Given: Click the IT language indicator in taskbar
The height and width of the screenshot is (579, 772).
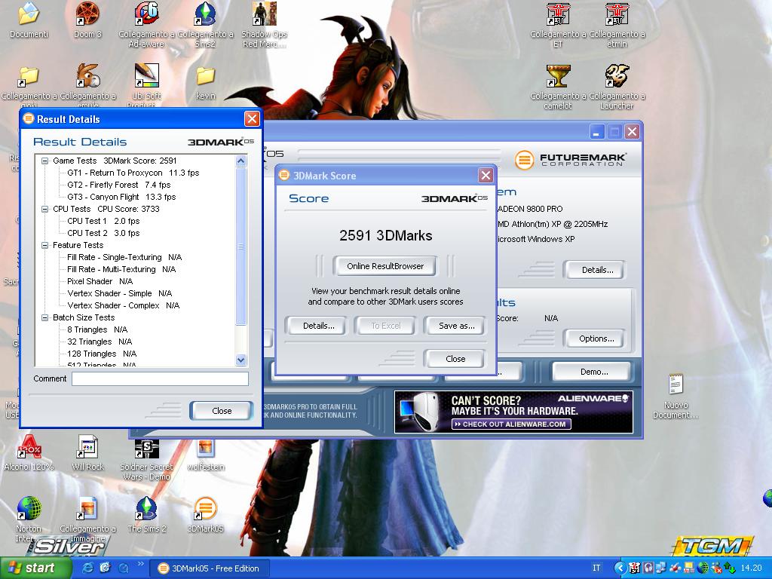Looking at the screenshot, I should click(596, 568).
